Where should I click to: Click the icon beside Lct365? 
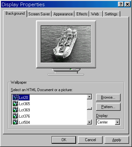tap(15, 104)
